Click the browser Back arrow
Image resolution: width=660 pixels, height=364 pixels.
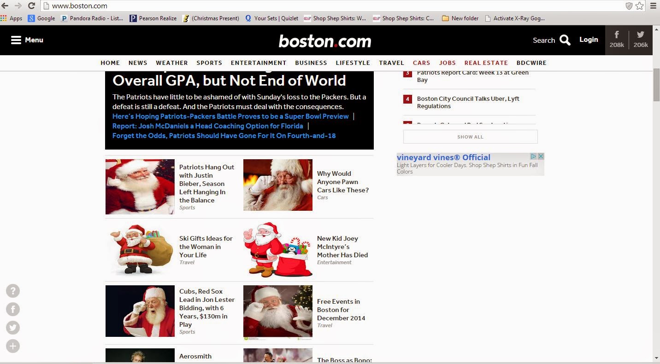5,6
